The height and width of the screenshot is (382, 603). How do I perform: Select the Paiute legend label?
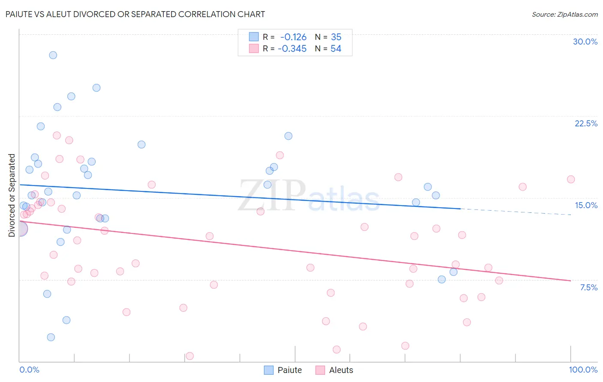289,370
